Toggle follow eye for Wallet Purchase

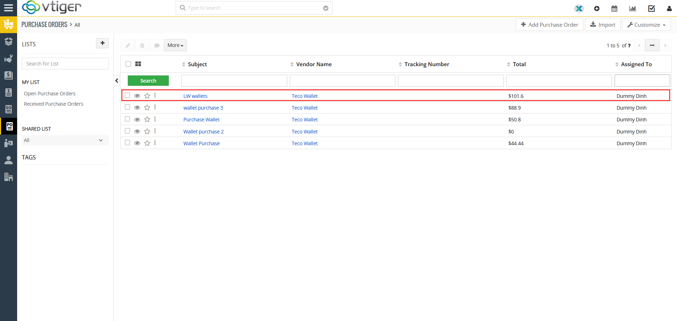tap(137, 143)
